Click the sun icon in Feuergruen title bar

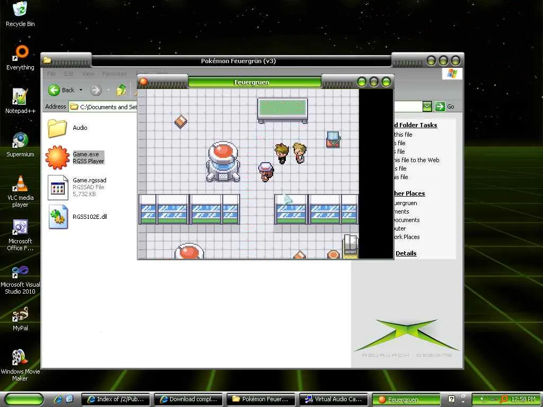(143, 82)
